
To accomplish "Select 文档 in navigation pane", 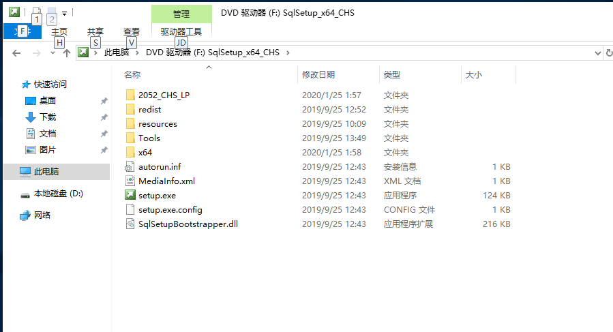I will (48, 134).
